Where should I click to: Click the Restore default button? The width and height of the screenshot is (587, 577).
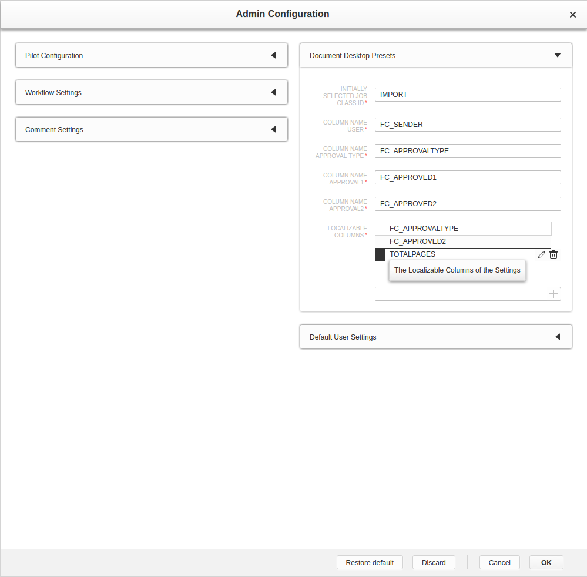point(370,562)
